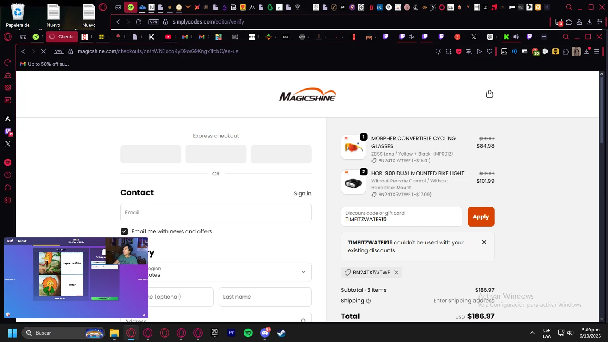The image size is (608, 342).
Task: Click the Discount code or gift card field
Action: pos(401,217)
